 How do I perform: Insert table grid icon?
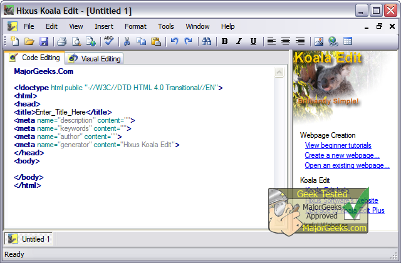coord(348,41)
